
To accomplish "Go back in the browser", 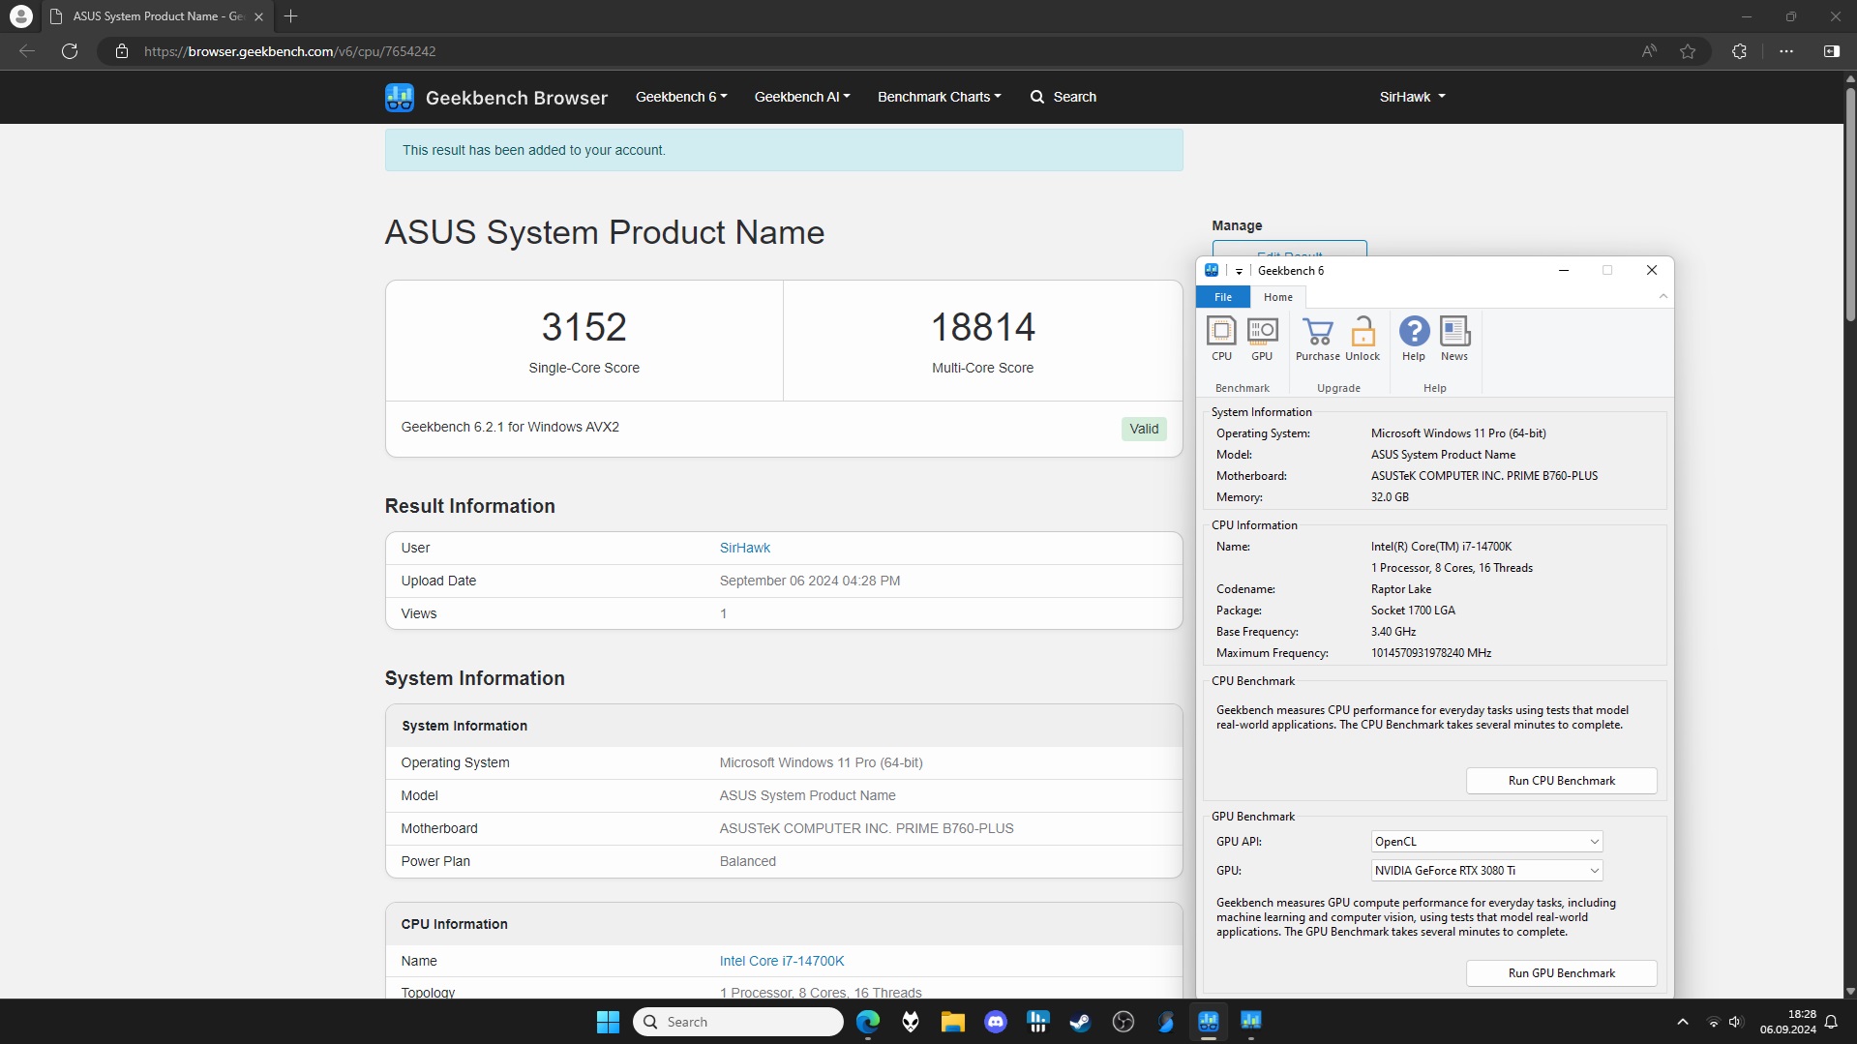I will 27,51.
